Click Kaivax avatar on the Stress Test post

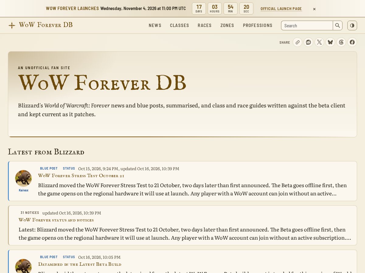pos(23,178)
